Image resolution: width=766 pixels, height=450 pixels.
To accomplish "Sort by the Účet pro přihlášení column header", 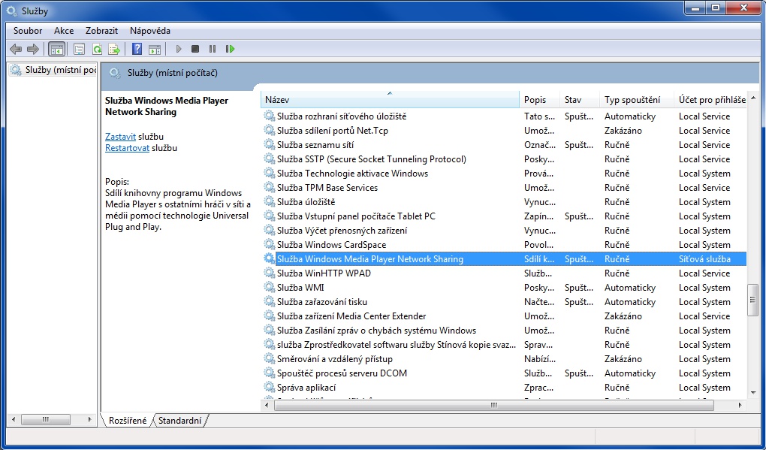I will pos(710,100).
